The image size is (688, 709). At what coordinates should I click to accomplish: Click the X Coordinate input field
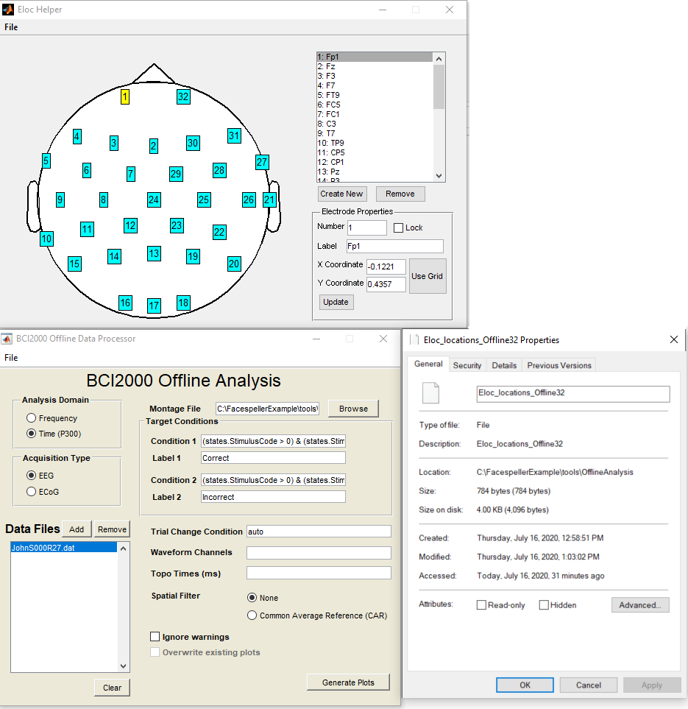pos(386,267)
